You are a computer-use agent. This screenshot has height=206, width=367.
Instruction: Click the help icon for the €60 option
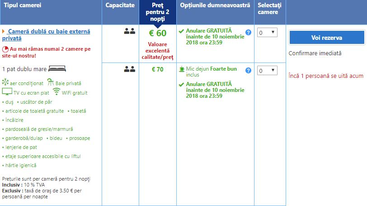pos(248,32)
